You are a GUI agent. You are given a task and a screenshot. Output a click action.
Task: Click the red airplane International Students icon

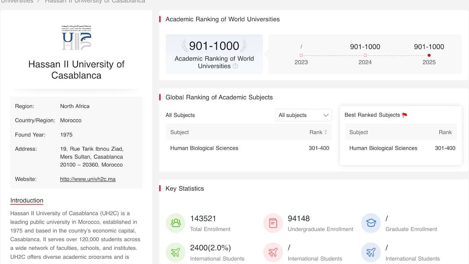click(x=273, y=252)
